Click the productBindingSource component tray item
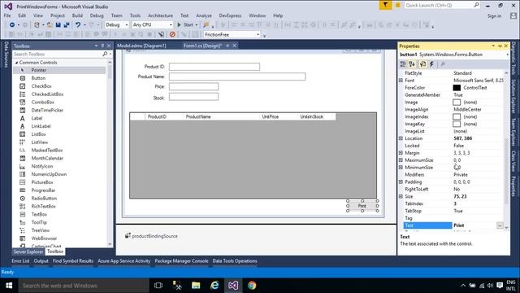Screen dimensions: 520x293 pyautogui.click(x=151, y=236)
